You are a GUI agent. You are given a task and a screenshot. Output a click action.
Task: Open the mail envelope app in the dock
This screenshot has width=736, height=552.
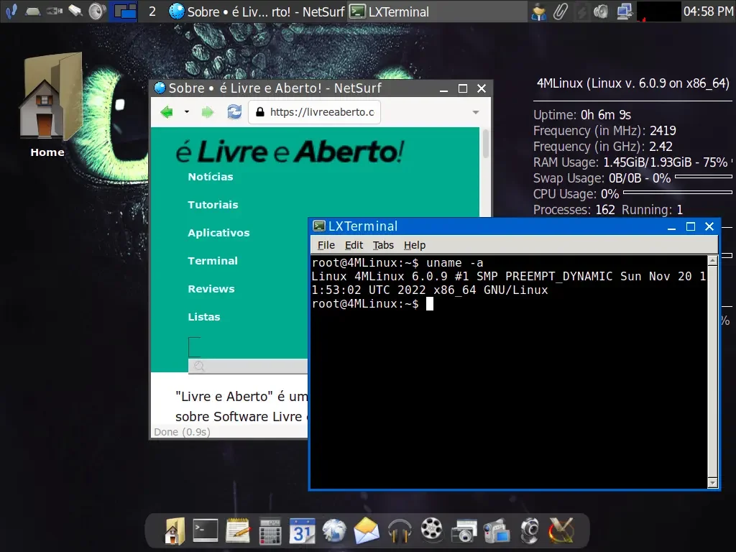coord(367,531)
